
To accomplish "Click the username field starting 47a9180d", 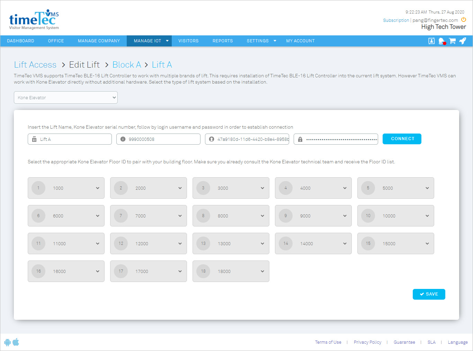I will point(247,139).
